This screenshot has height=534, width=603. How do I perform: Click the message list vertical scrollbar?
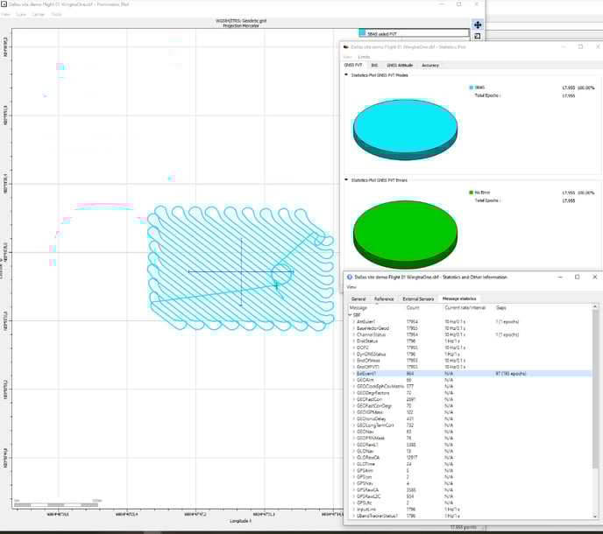pyautogui.click(x=596, y=403)
